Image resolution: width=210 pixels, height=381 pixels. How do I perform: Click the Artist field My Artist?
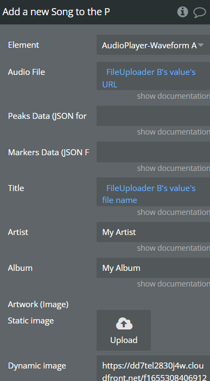point(153,232)
